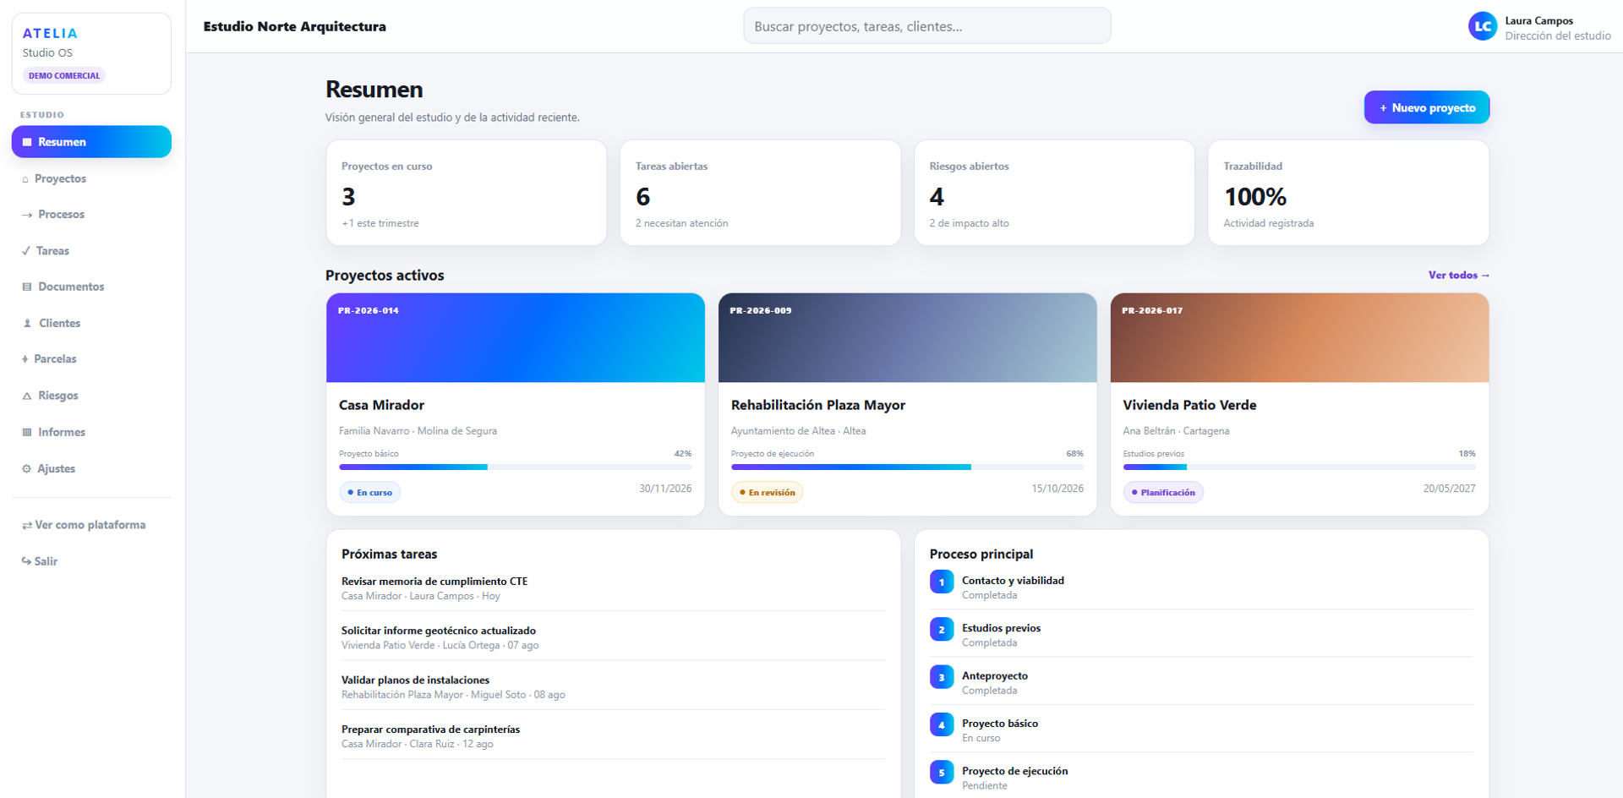Click the Tareas abiertas stat card
The width and height of the screenshot is (1623, 798).
[760, 193]
